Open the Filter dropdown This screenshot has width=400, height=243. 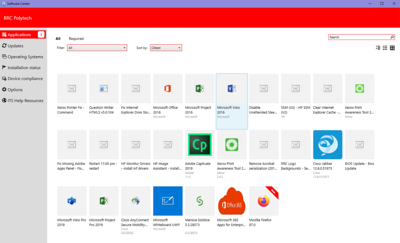tap(97, 48)
